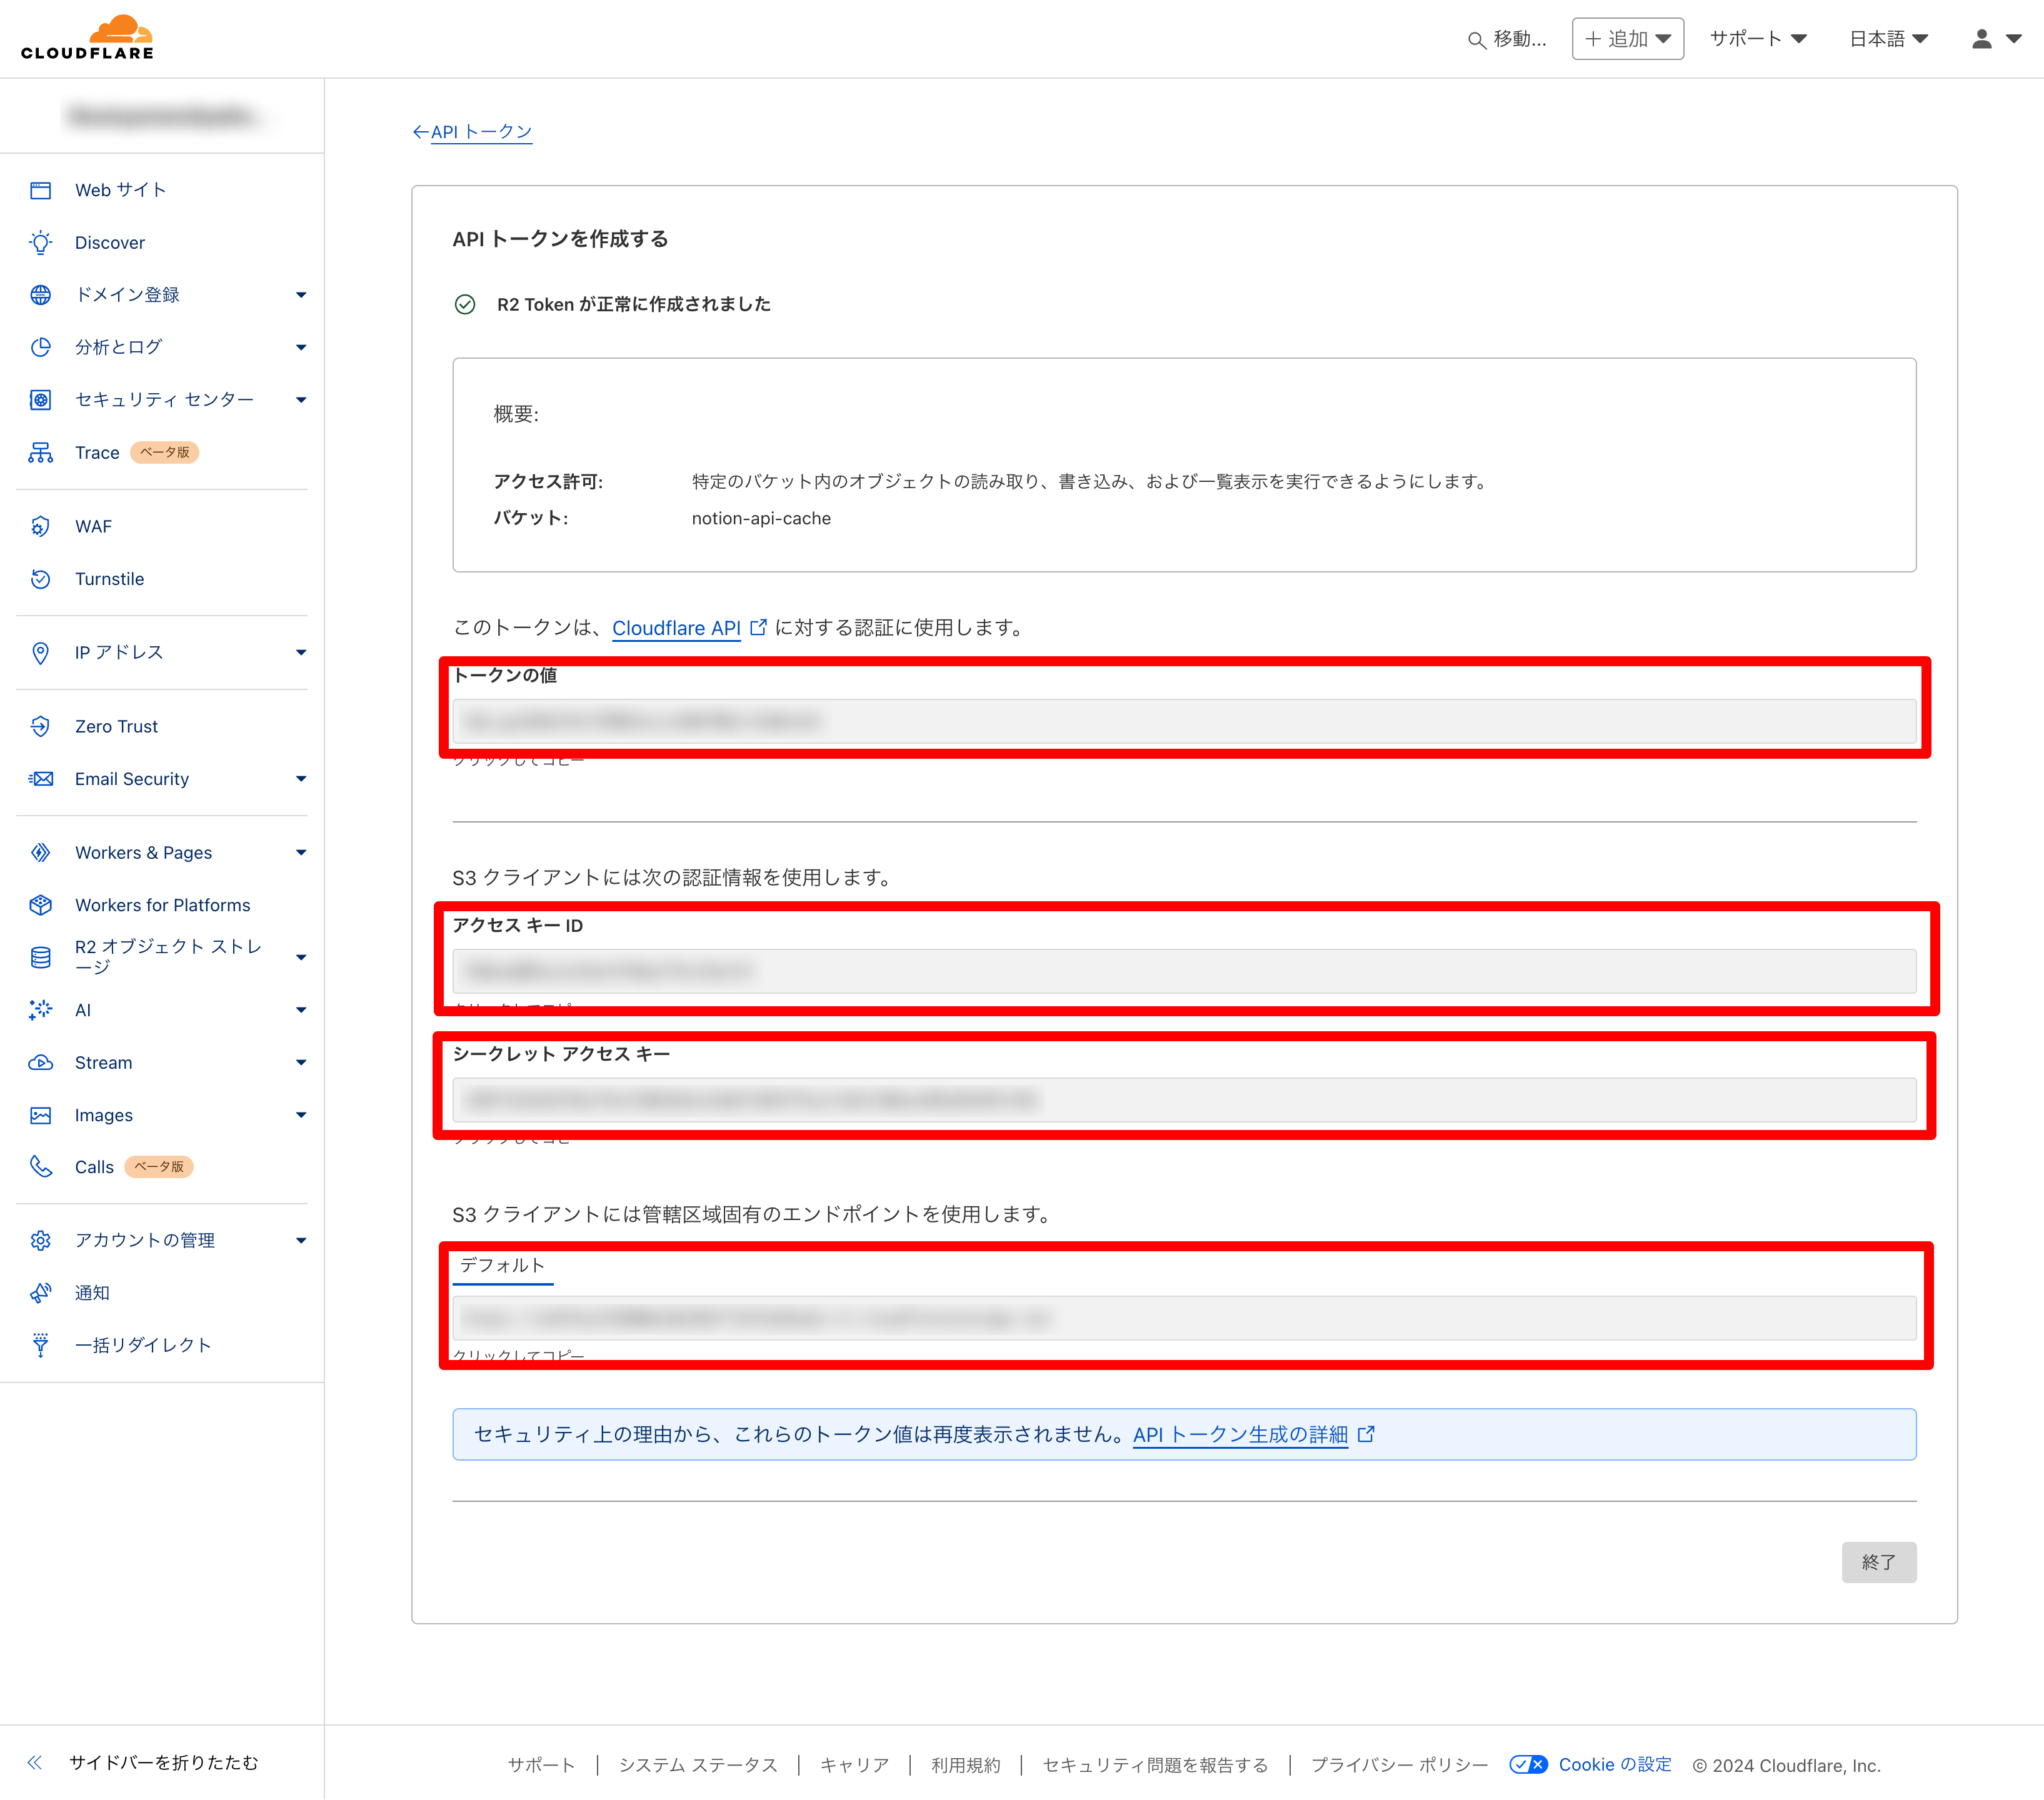Open Discover in the sidebar
This screenshot has height=1800, width=2044.
pyautogui.click(x=110, y=243)
